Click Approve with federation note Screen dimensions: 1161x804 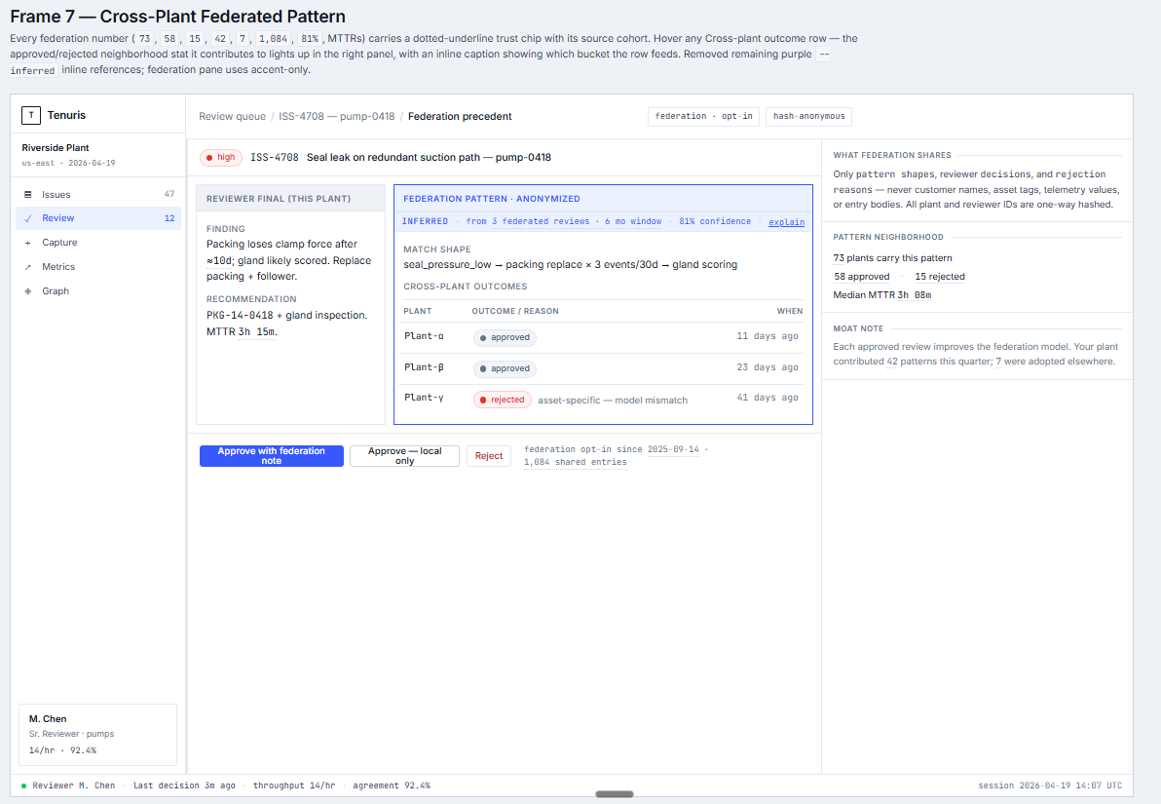[271, 455]
